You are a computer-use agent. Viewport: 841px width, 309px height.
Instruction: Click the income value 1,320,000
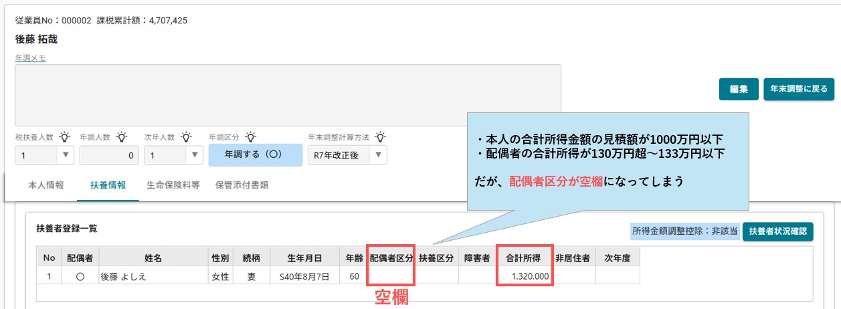pos(530,276)
